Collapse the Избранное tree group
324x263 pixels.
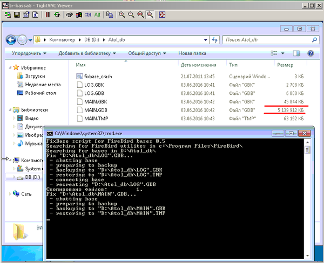(10, 67)
